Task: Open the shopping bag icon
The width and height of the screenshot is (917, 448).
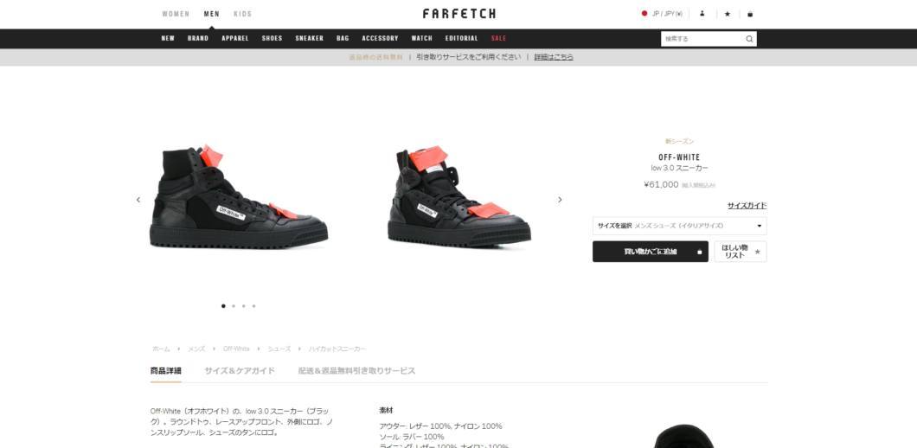Action: tap(750, 14)
